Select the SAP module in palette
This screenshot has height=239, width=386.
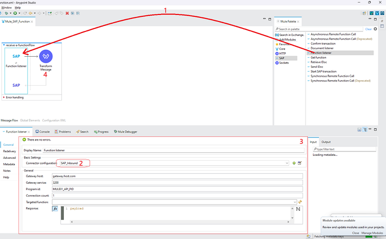click(x=286, y=58)
